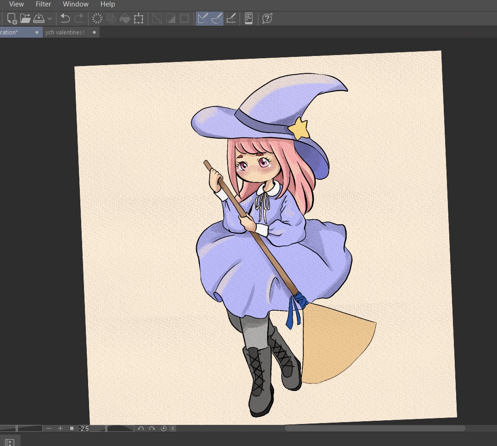Click the canvas rotation slider
Viewport: 497px width, 446px height.
tap(120, 429)
